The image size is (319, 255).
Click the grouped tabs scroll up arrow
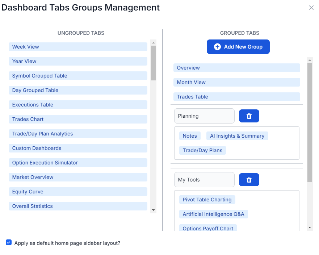[310, 60]
